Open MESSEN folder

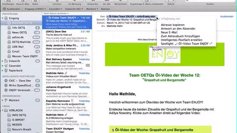point(21,125)
